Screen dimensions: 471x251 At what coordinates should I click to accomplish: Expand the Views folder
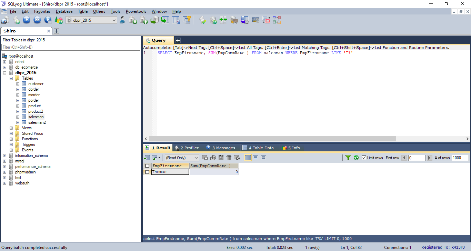[x=11, y=128]
